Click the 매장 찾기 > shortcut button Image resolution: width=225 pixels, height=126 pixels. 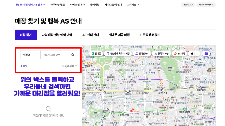click(188, 5)
